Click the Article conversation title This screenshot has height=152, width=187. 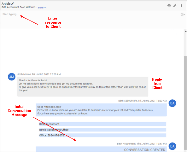pyautogui.click(x=6, y=3)
